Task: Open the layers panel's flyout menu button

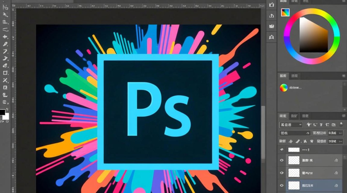Action: point(344,116)
